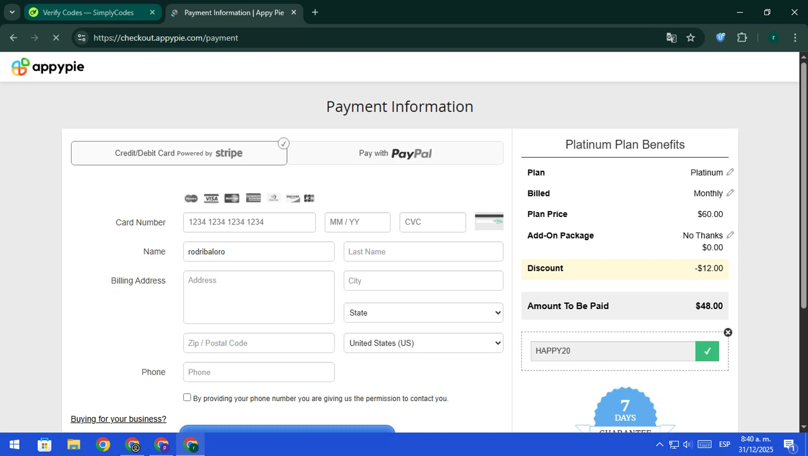Edit the Add-On Package pencil icon
Viewport: 808px width, 456px height.
[x=730, y=235]
